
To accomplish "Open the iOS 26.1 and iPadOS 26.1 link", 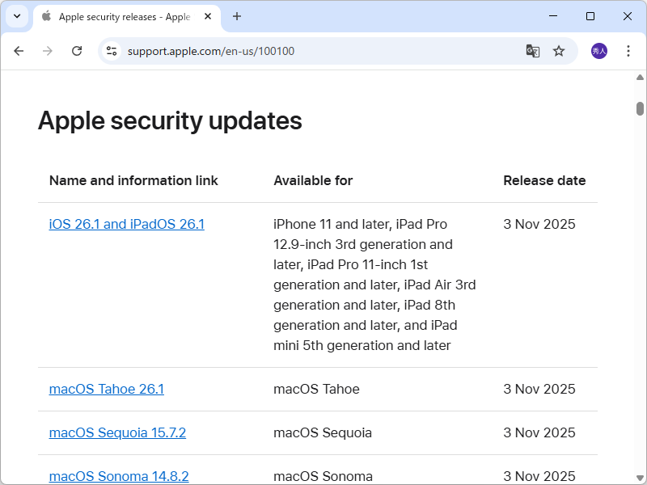I will [126, 224].
